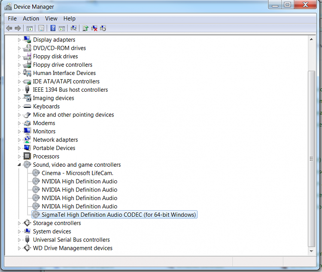Image resolution: width=322 pixels, height=272 pixels.
Task: Expand the Universal Serial Bus controllers node
Action: pos(19,240)
